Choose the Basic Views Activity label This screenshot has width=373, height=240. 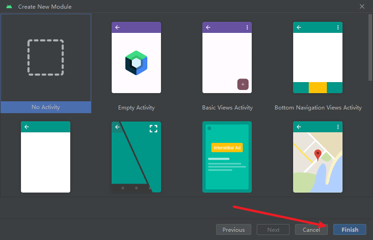point(227,108)
